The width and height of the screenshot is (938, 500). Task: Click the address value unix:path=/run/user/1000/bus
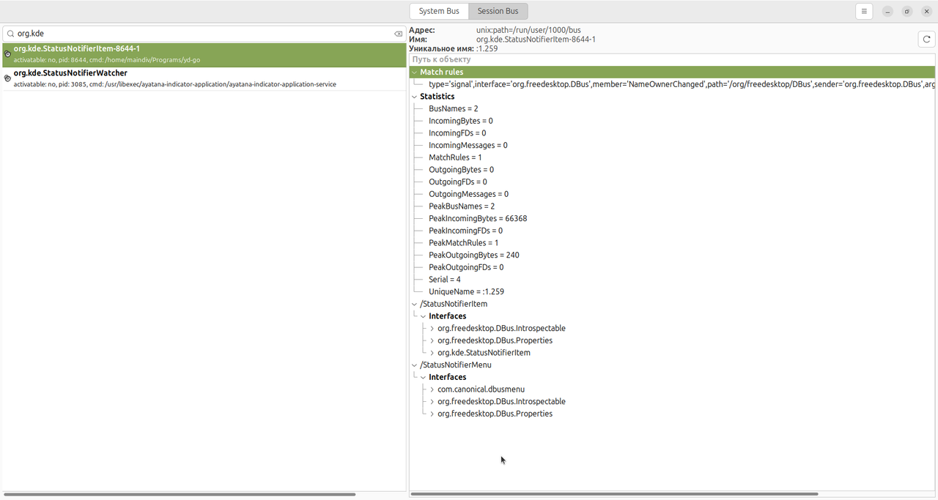(x=528, y=30)
